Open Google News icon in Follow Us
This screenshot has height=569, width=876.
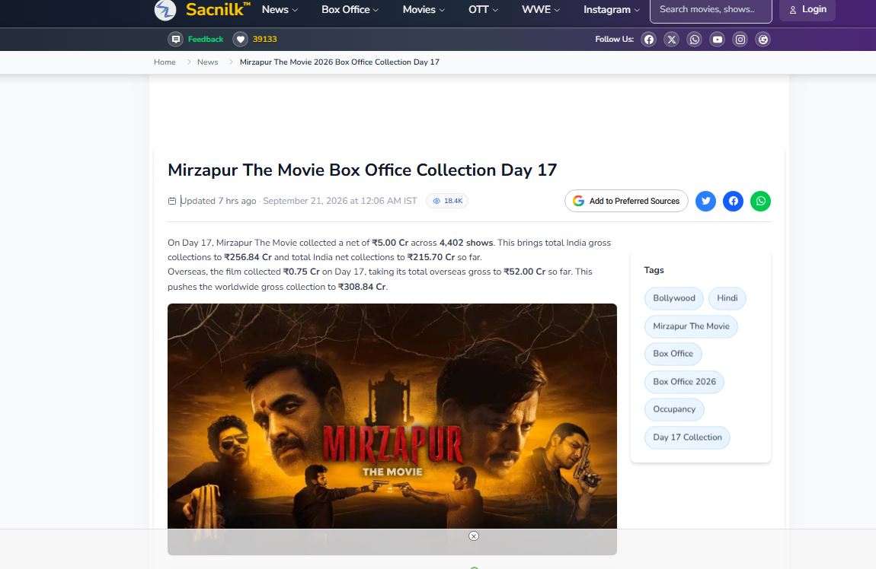click(763, 39)
